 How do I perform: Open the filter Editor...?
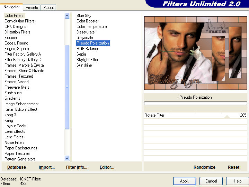click(x=107, y=167)
